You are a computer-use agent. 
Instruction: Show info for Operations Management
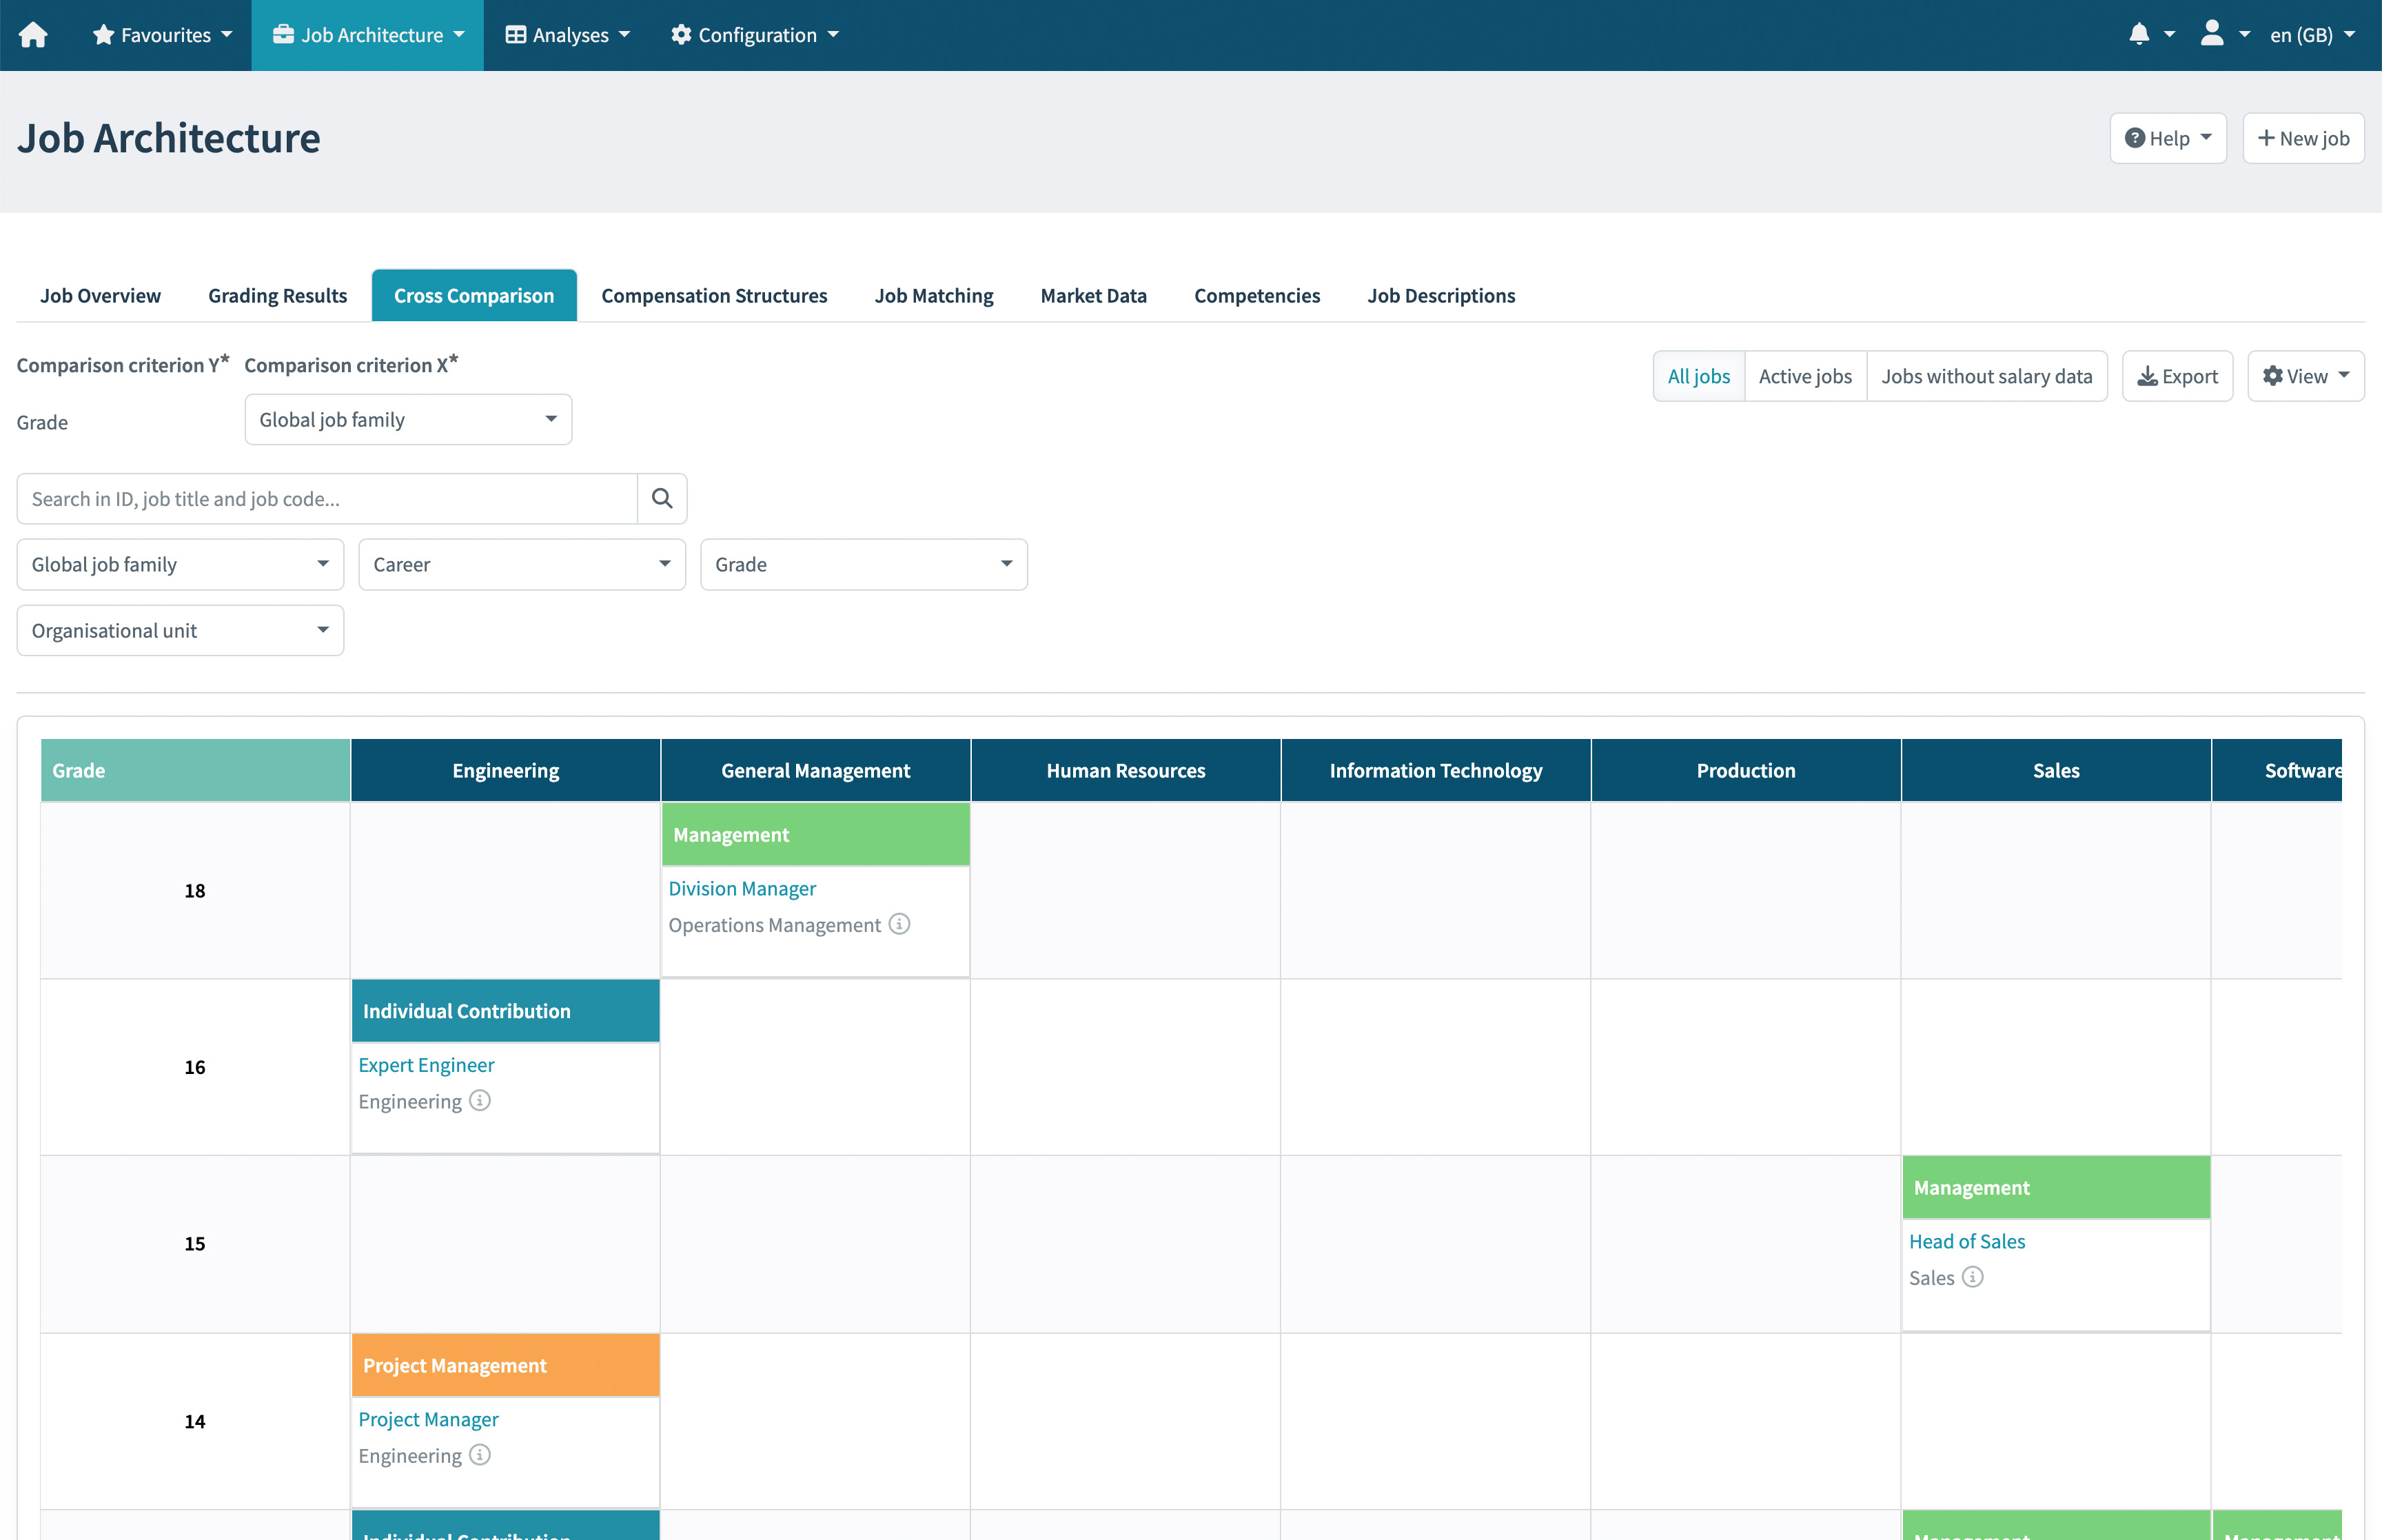(899, 924)
